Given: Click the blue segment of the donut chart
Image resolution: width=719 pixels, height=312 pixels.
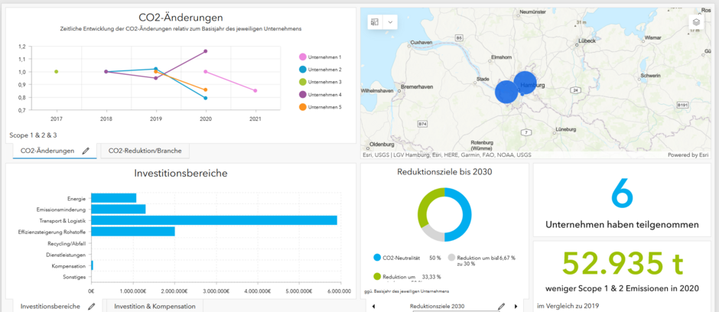Looking at the screenshot, I should (x=465, y=216).
